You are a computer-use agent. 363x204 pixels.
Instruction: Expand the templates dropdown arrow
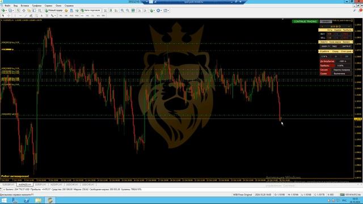click(x=168, y=11)
